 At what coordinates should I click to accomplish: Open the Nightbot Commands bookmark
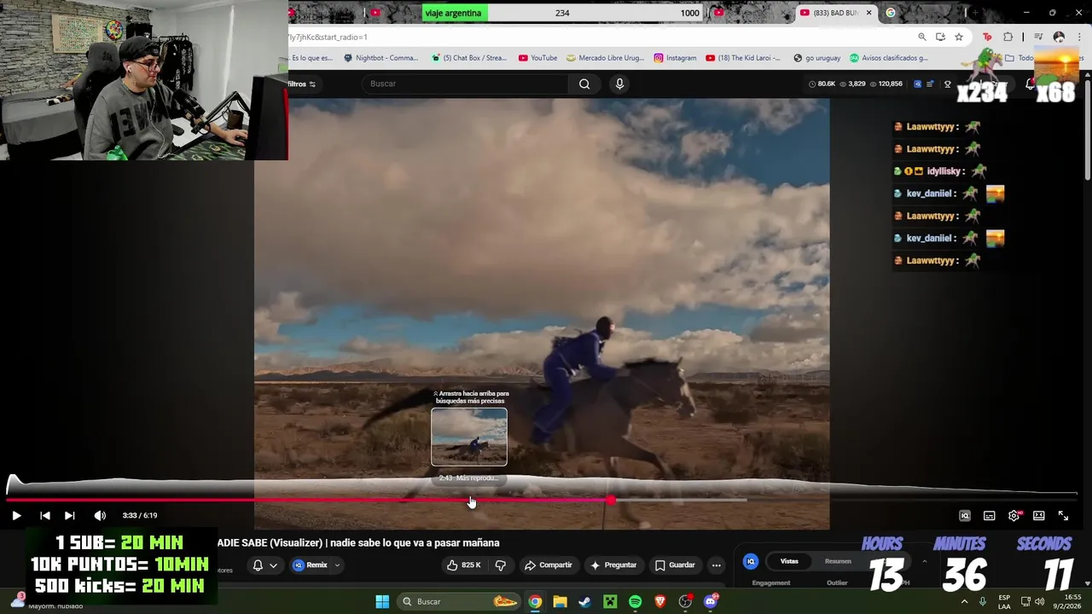click(380, 58)
